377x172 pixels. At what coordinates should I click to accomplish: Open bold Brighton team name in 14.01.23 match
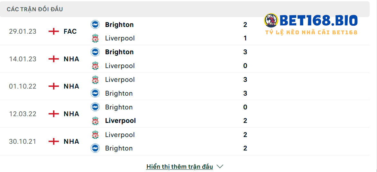pyautogui.click(x=119, y=52)
